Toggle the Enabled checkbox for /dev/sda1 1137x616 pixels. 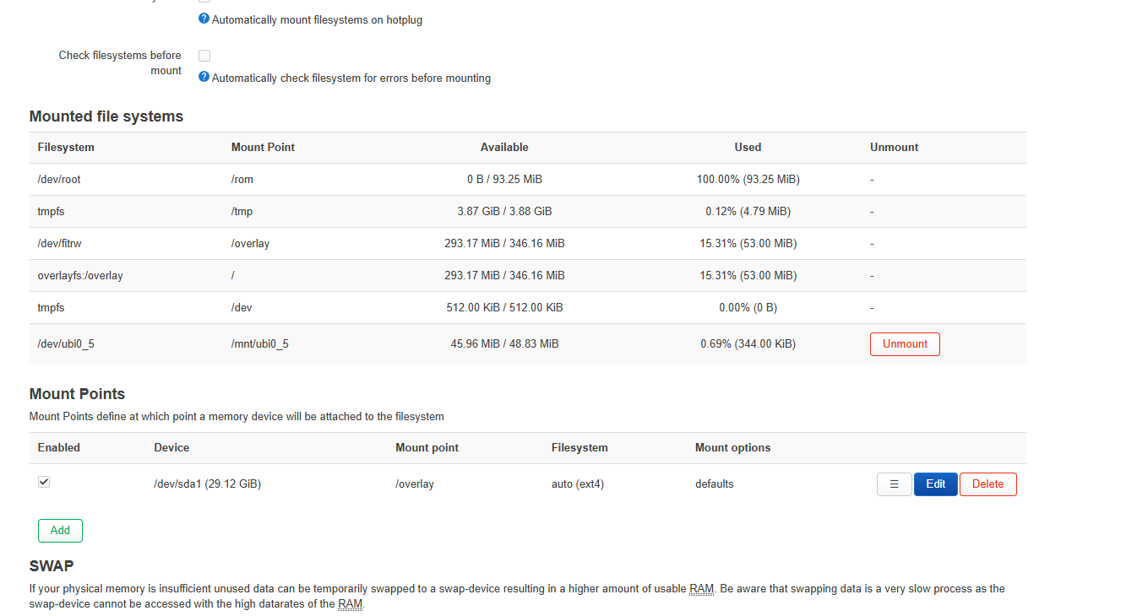[44, 482]
